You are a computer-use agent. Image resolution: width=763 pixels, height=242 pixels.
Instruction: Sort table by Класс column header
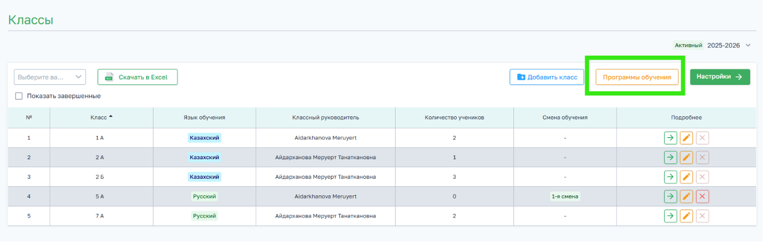click(101, 117)
